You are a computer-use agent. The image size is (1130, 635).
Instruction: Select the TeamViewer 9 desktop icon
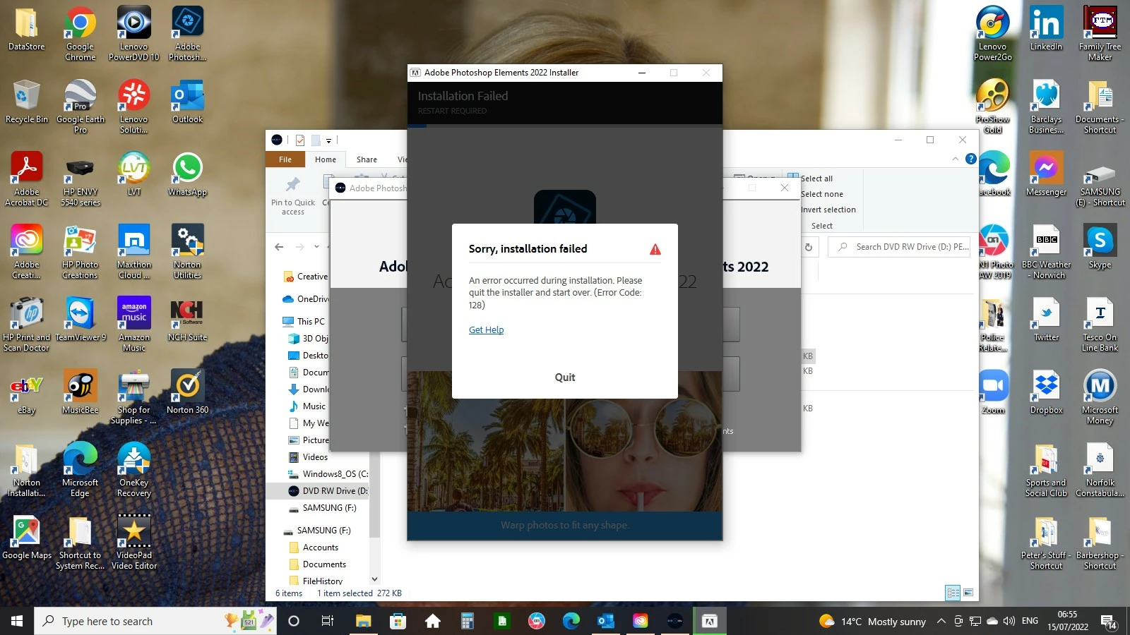81,320
